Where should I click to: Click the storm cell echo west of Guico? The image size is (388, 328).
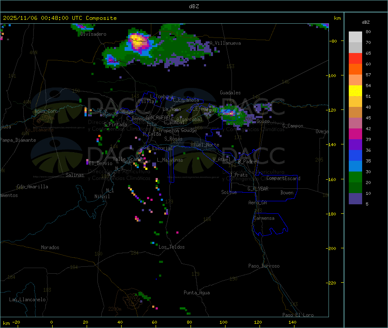[x=232, y=113]
